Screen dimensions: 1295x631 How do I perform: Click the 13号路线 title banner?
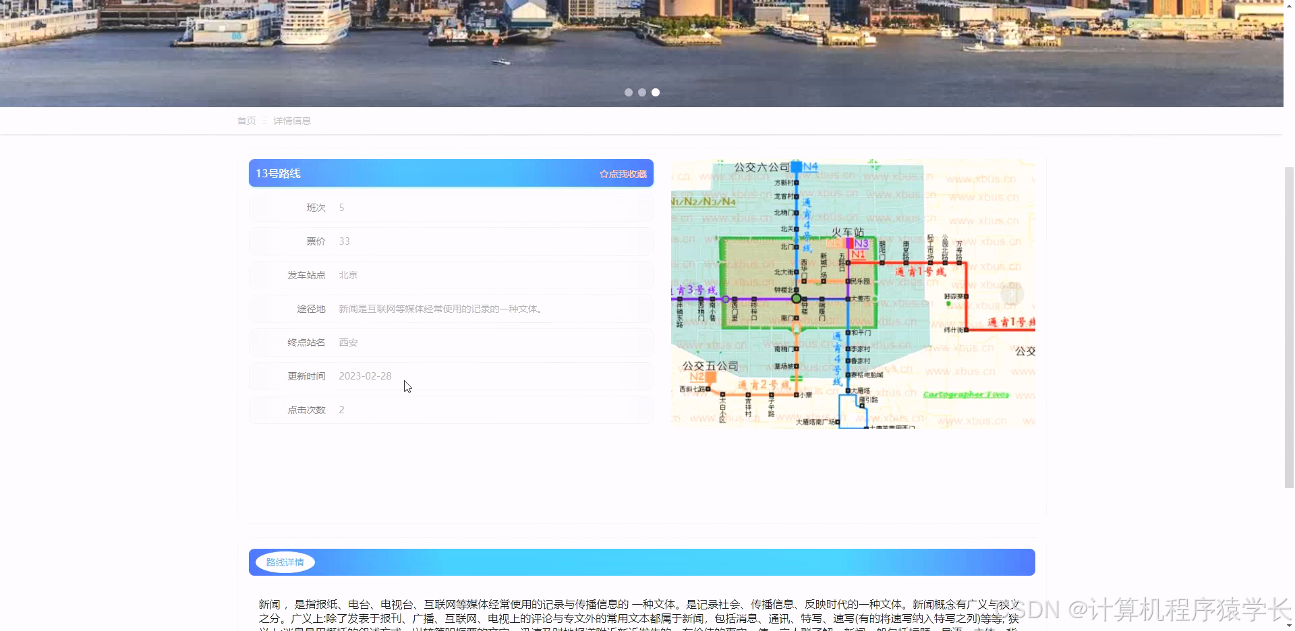tap(278, 173)
